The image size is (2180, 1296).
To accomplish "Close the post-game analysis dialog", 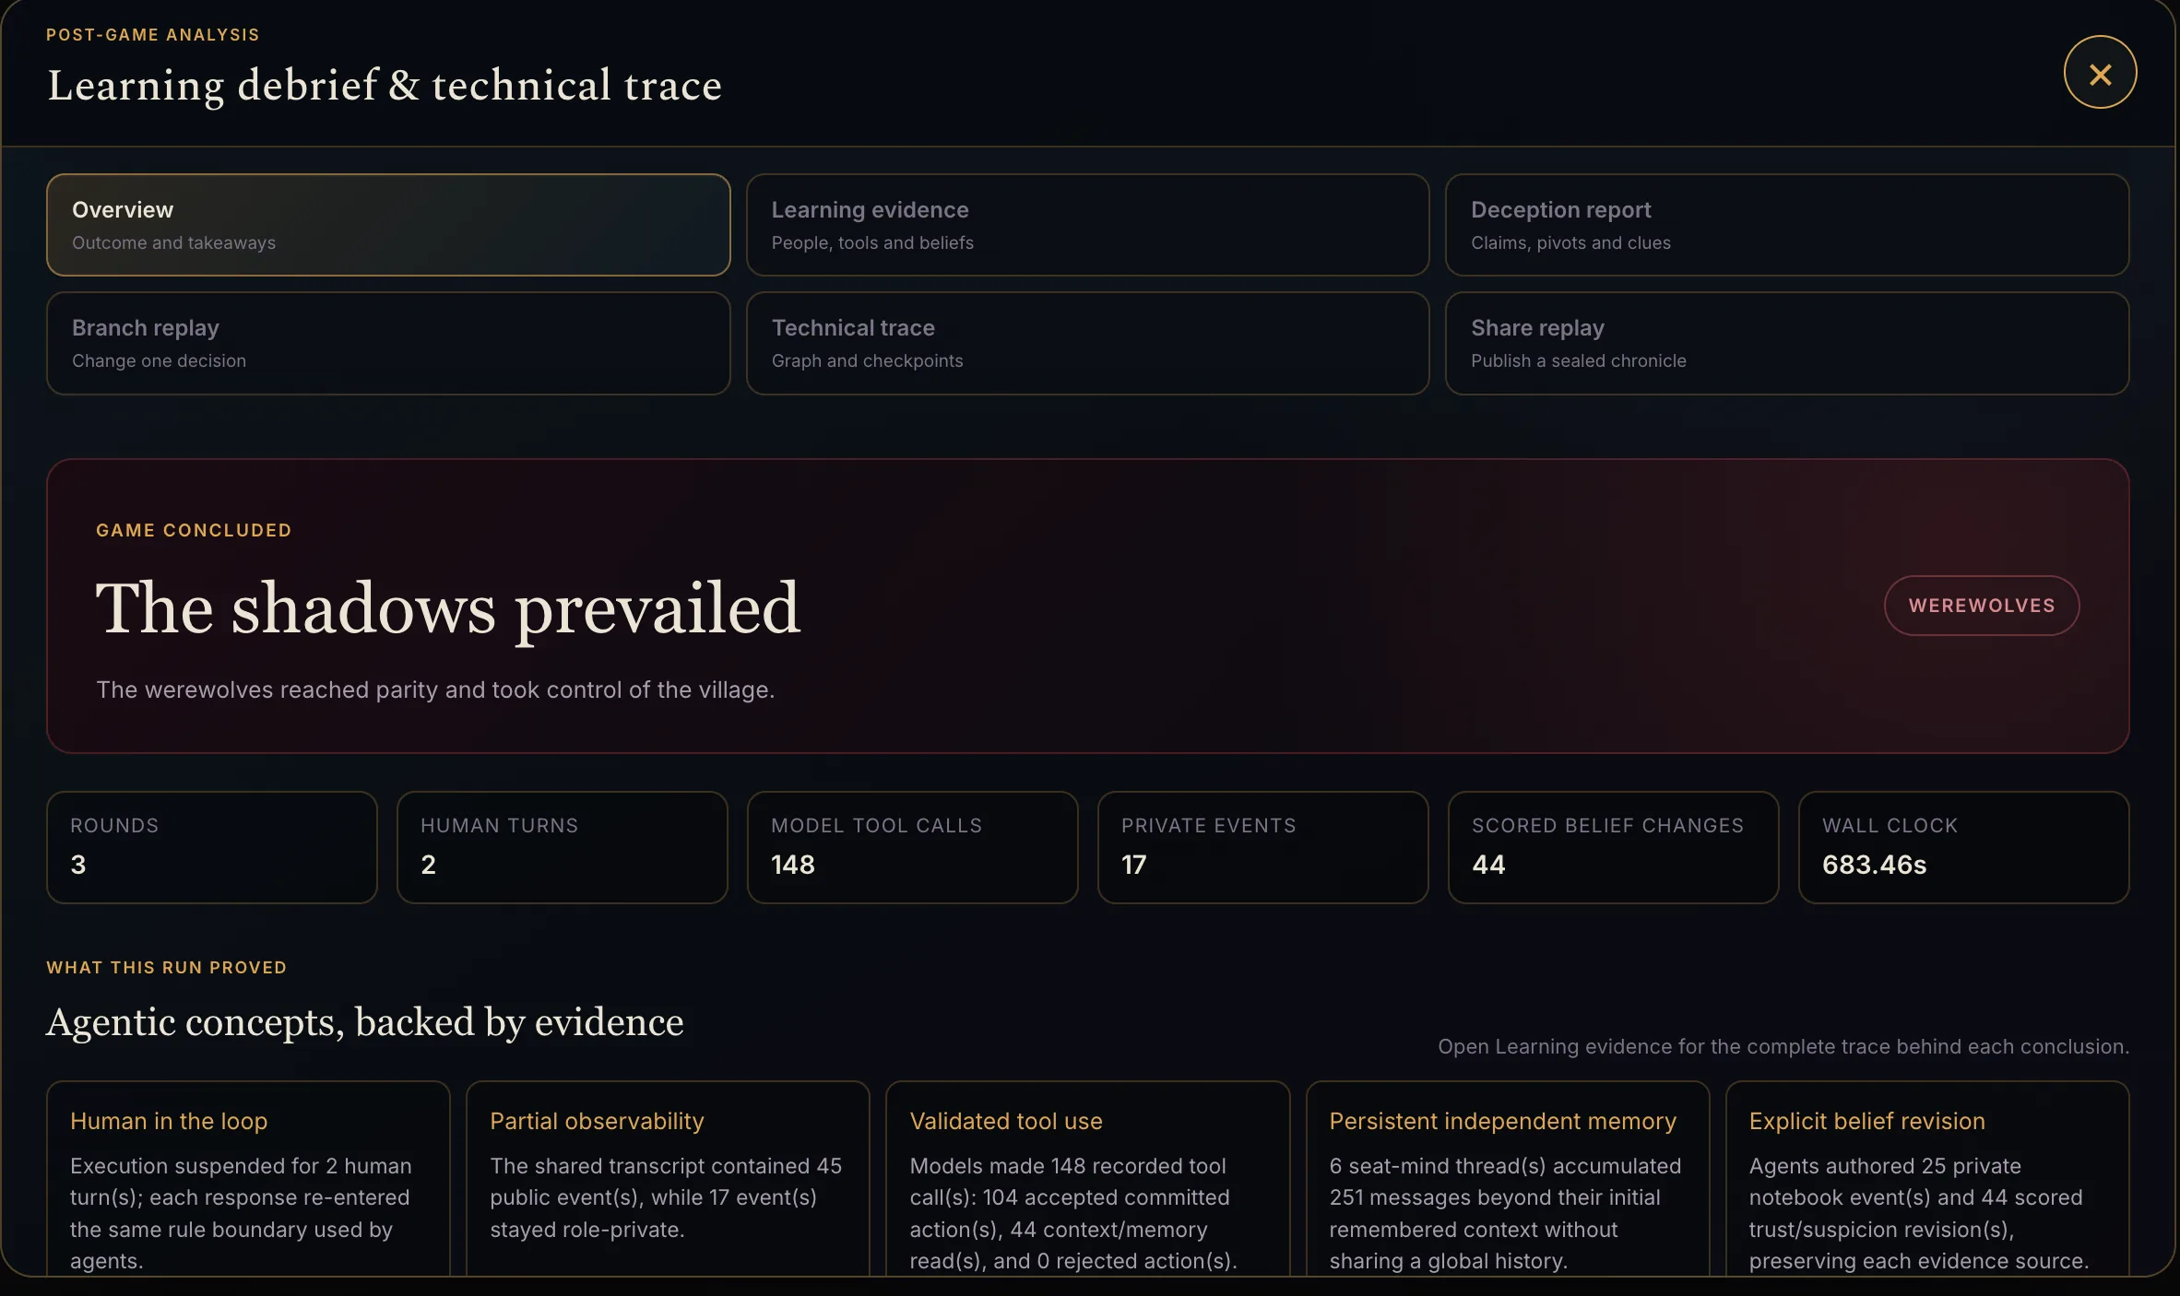I will click(2100, 73).
